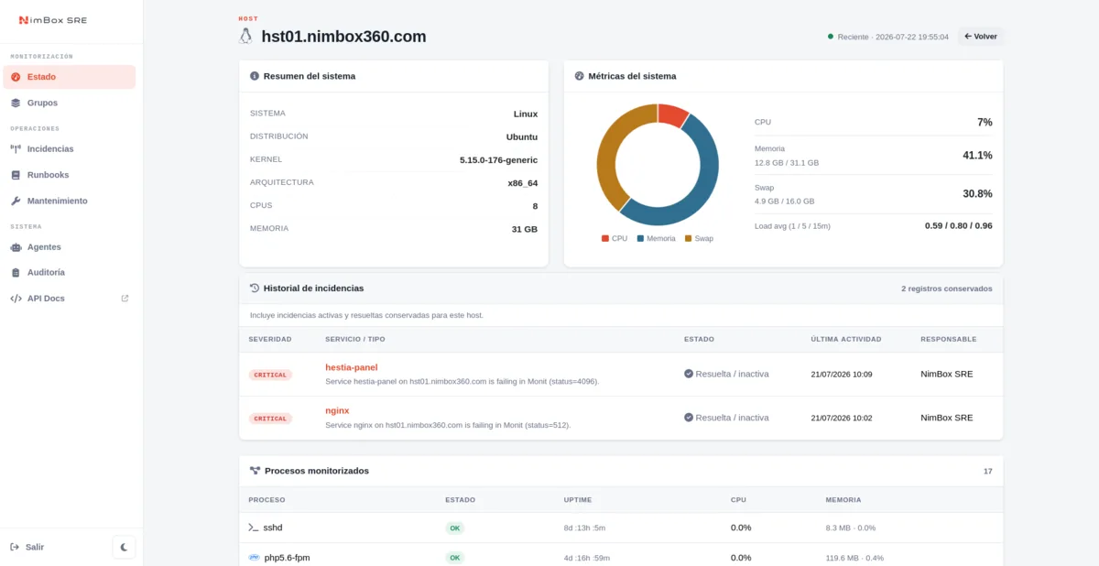This screenshot has height=566, width=1099.
Task: Click the Procesos monitorizados diagram icon
Action: (x=255, y=471)
